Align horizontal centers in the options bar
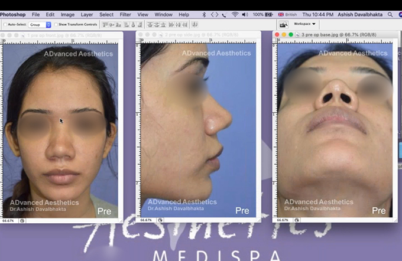Viewport: 402px width, 261px height. 133,25
